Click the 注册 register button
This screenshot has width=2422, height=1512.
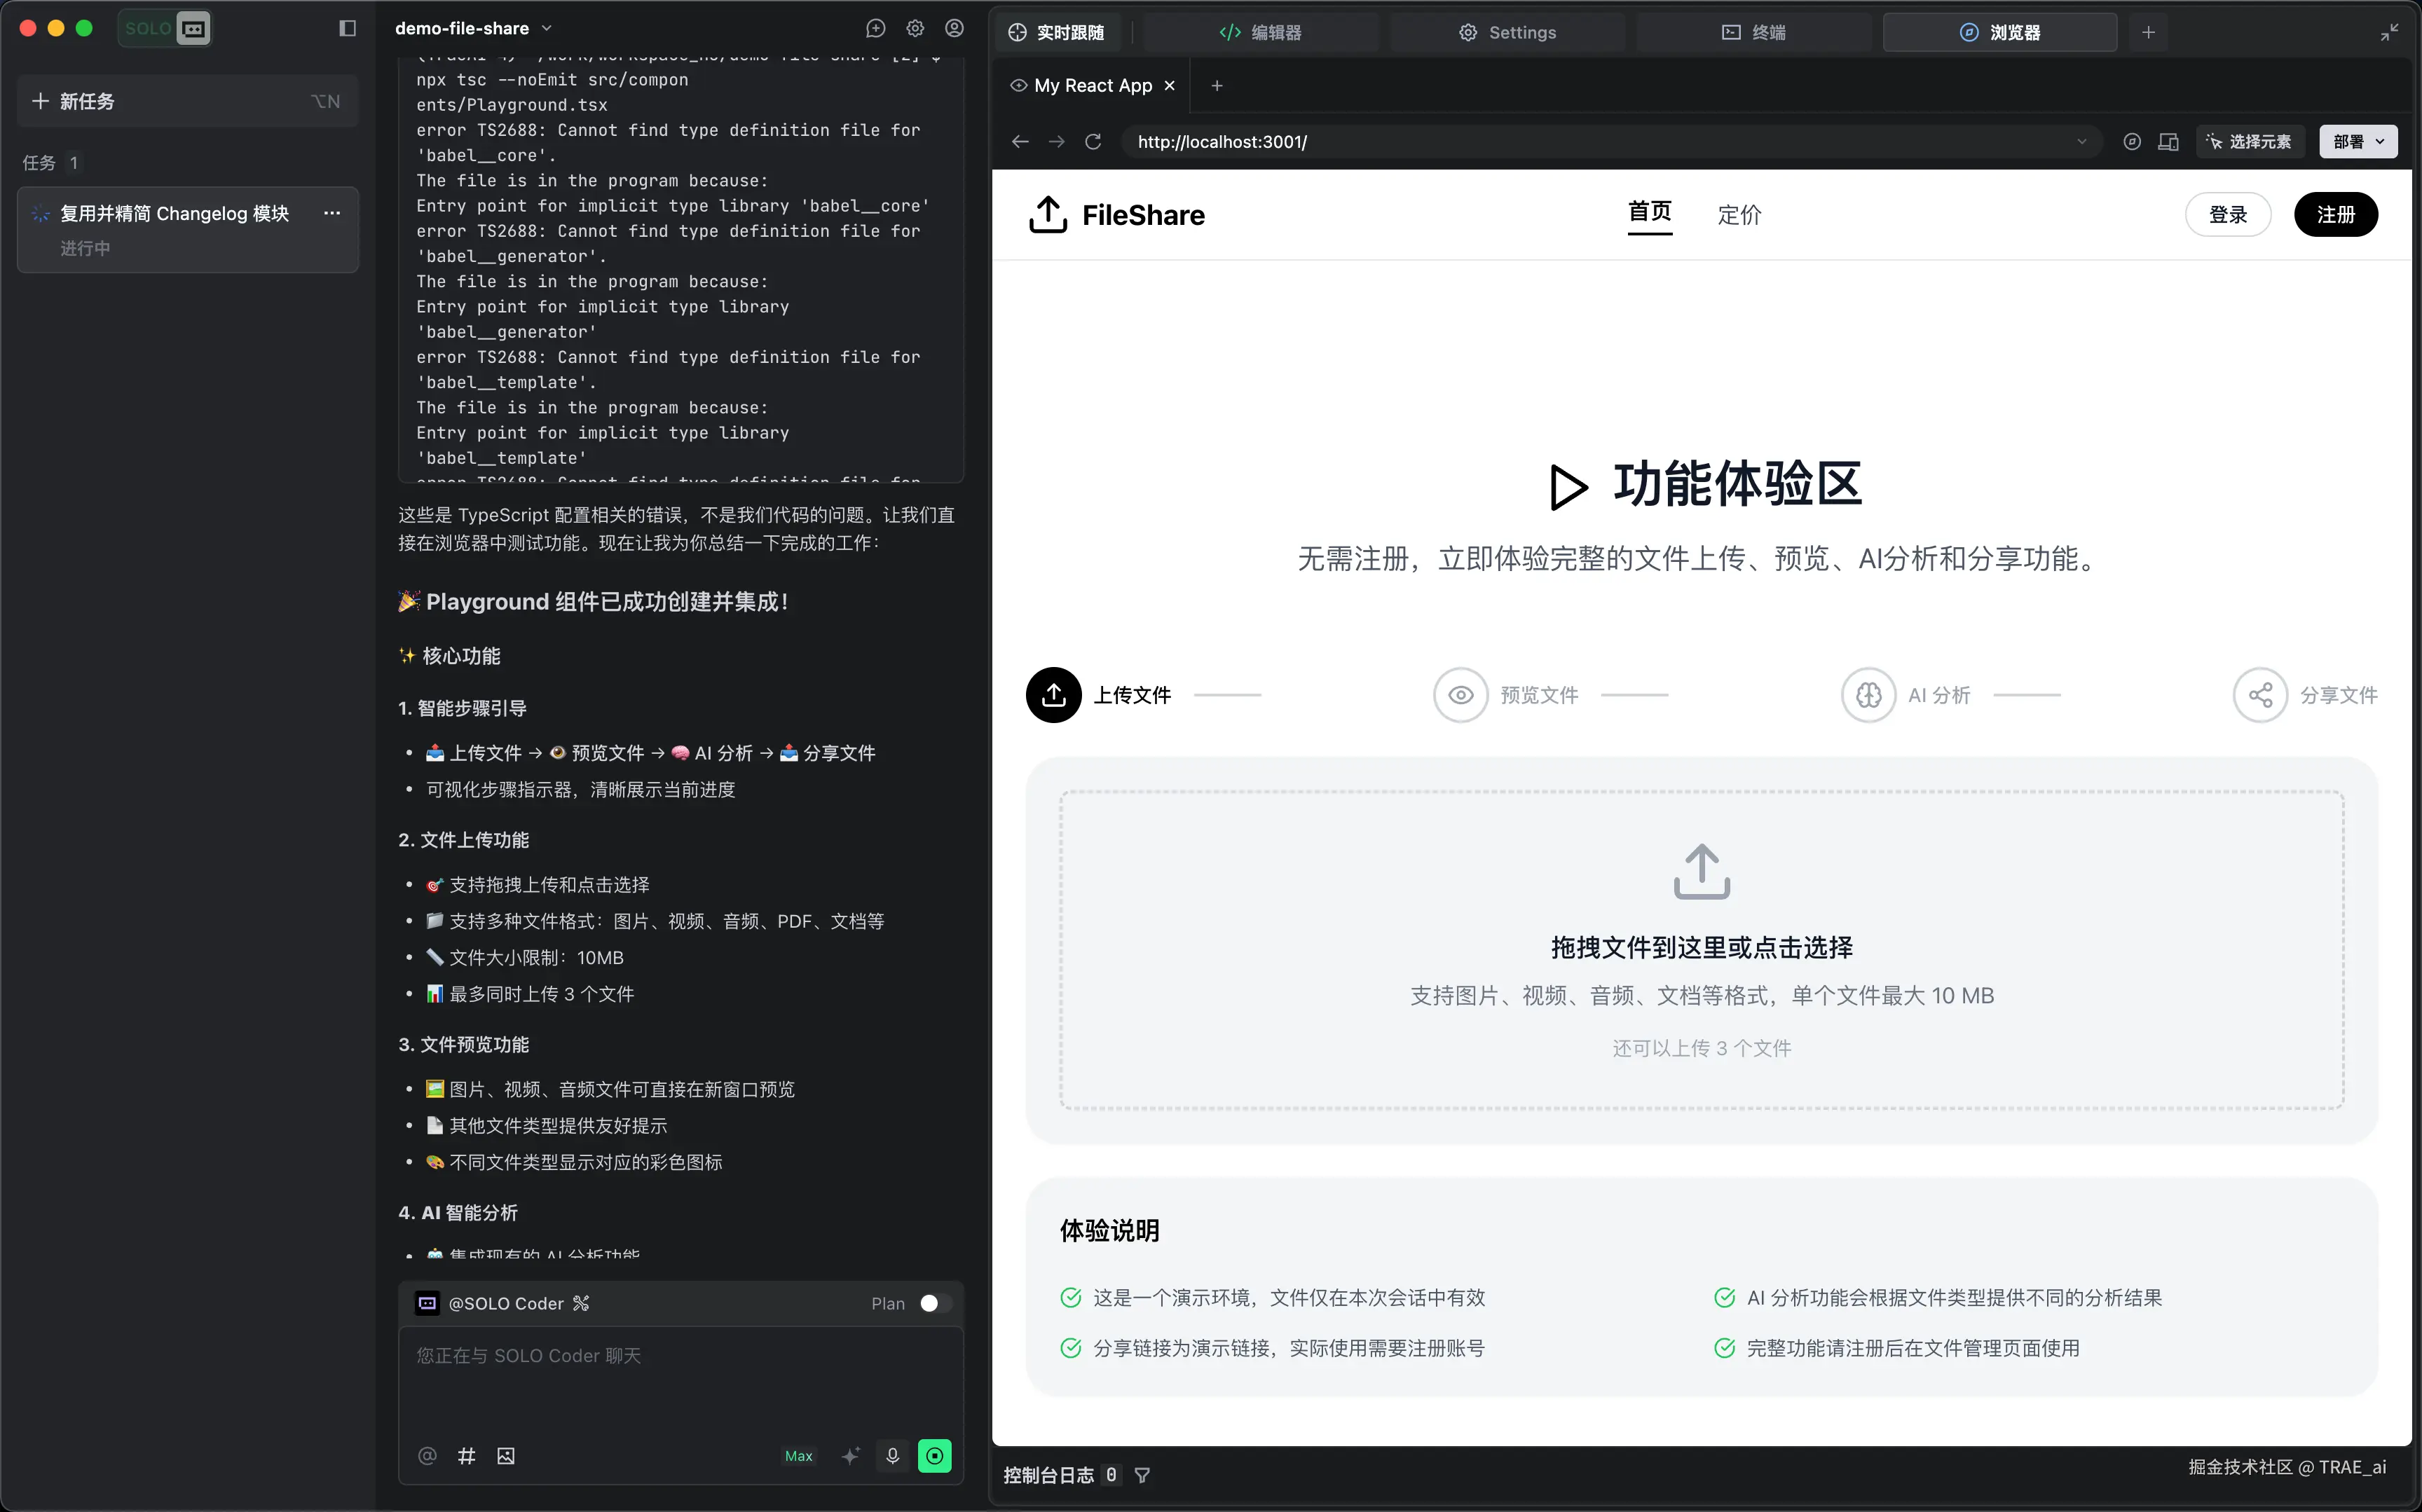coord(2335,214)
